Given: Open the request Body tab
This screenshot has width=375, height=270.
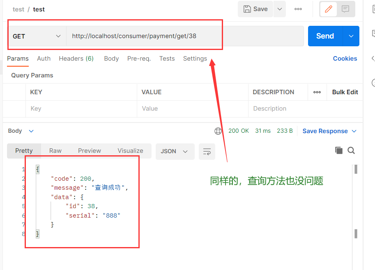Looking at the screenshot, I should (111, 59).
